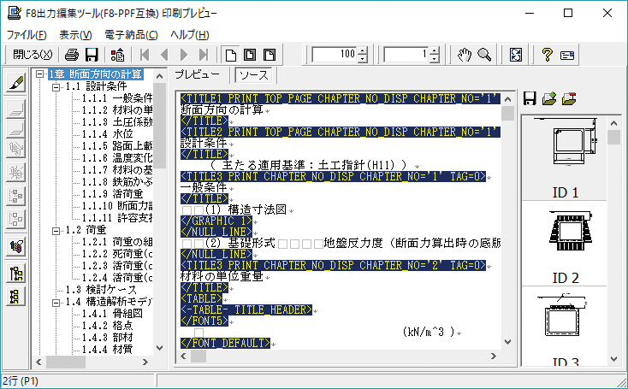Click tree panel scrollbar down arrow
The image size is (628, 389).
159,348
